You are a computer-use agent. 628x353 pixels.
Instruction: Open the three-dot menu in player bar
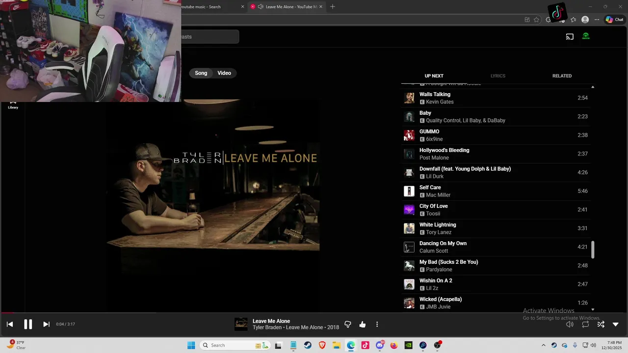377,324
